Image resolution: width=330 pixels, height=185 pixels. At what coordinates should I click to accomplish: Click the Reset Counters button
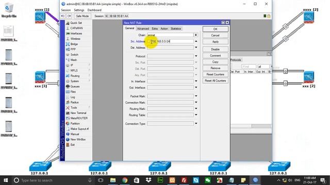216,75
